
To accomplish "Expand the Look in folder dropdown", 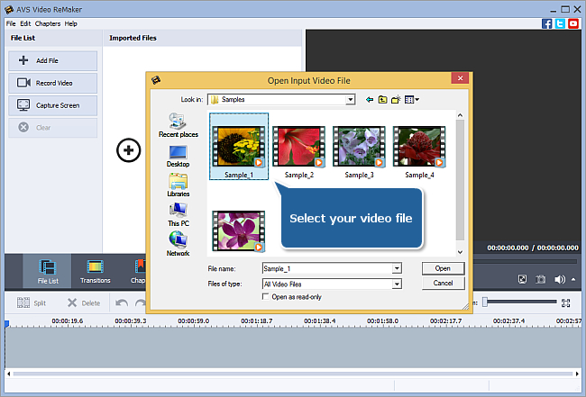I will click(x=350, y=100).
